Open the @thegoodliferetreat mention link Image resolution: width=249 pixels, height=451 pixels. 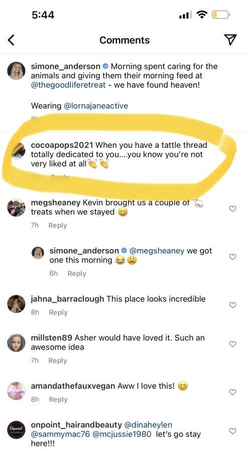68,85
